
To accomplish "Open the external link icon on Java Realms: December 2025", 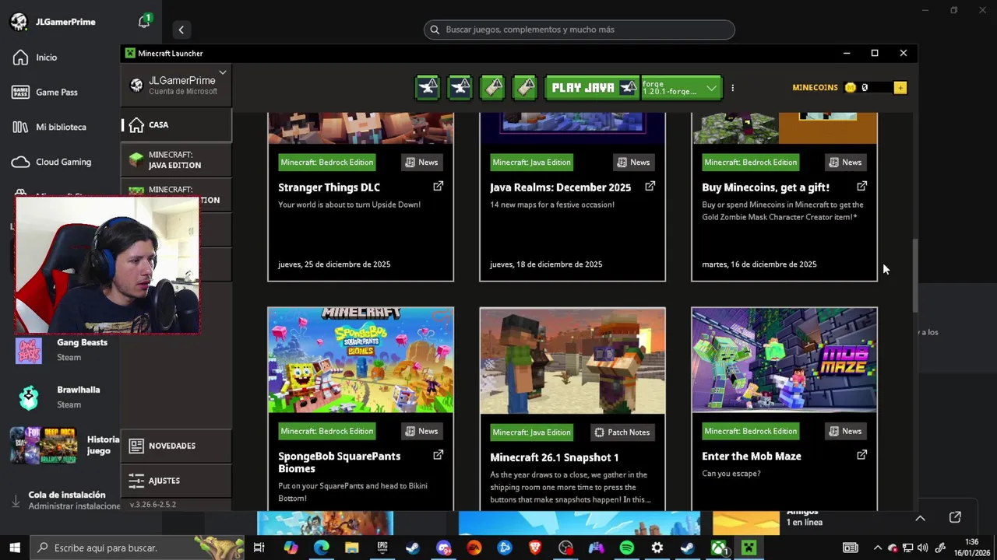I will coord(650,187).
